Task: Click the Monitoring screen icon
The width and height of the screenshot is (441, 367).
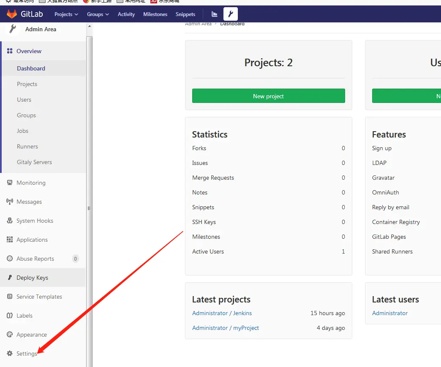Action: point(10,183)
